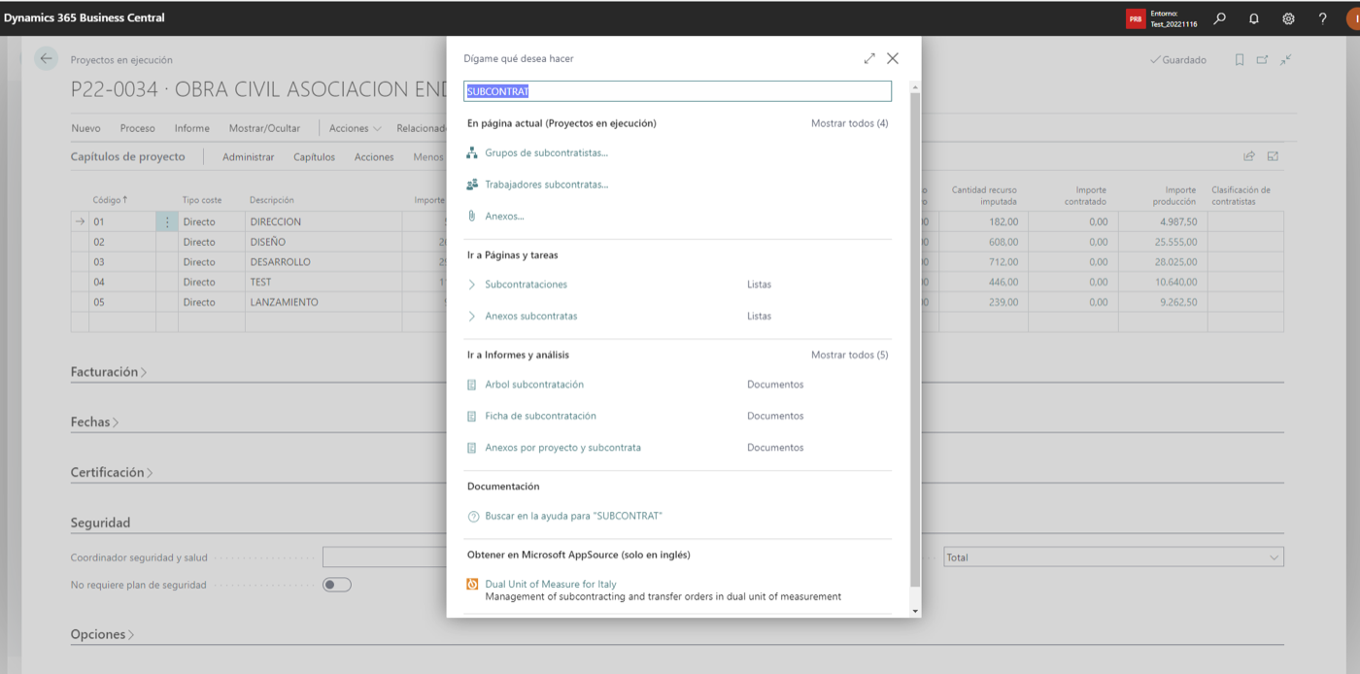Viewport: 1360px width, 674px height.
Task: Open the Nuevo menu
Action: tap(85, 128)
